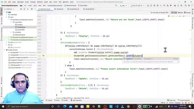The height and width of the screenshot is (109, 194).
Task: Click the Windows Start button
Action: coord(3,106)
